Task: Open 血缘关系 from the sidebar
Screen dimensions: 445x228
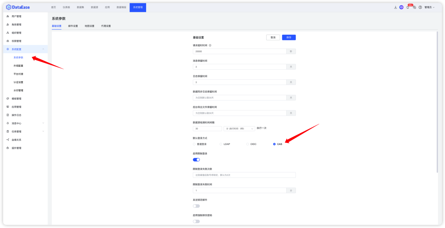Action: pyautogui.click(x=17, y=139)
